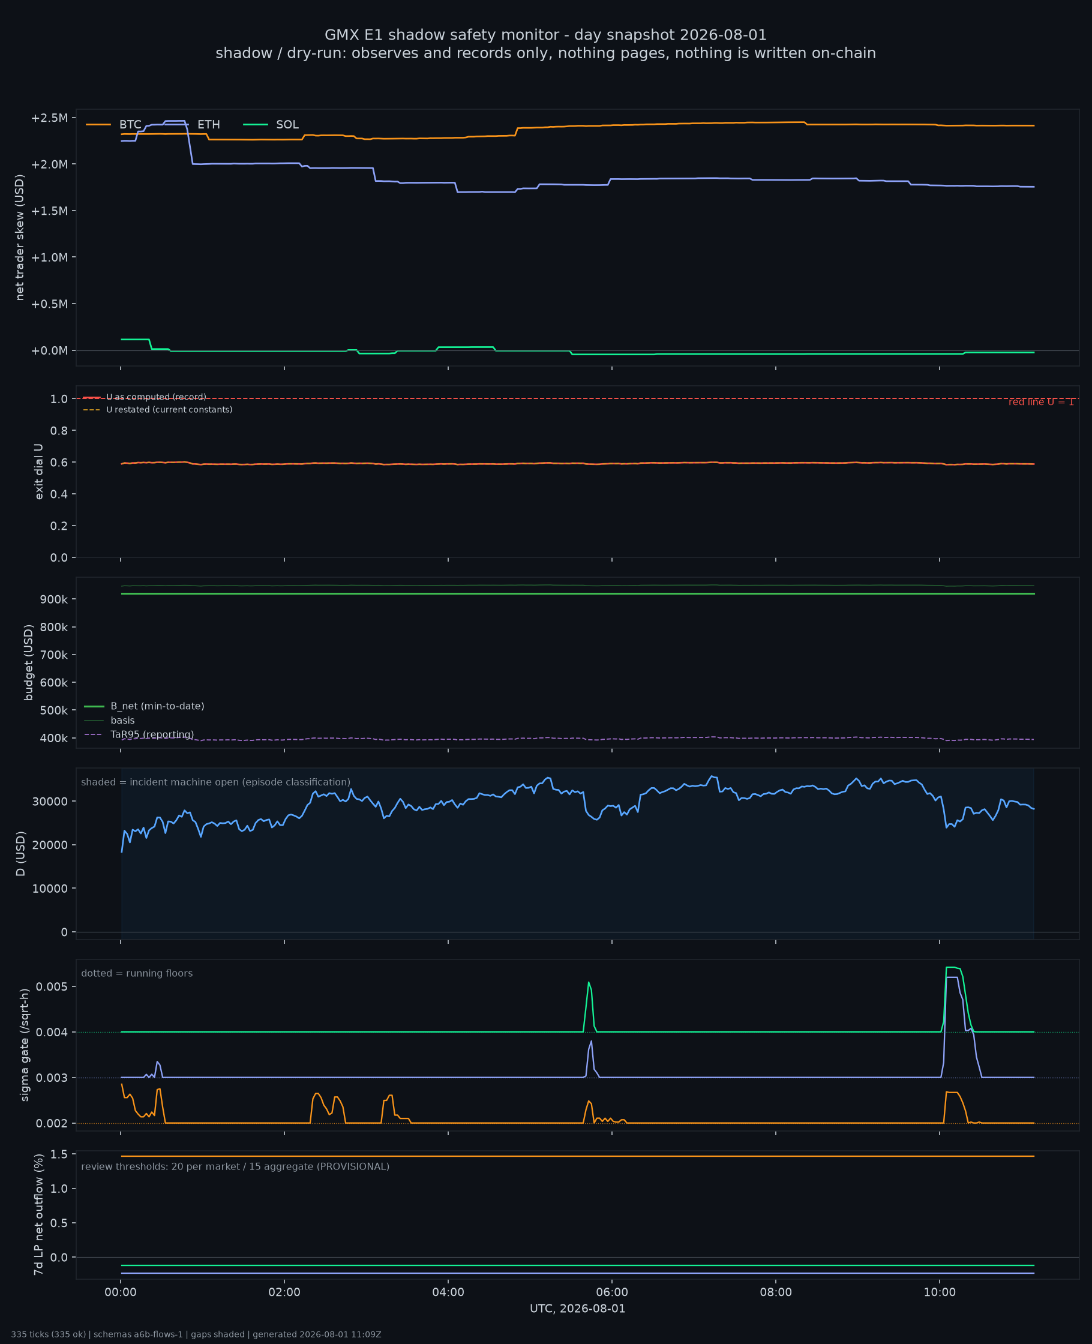This screenshot has width=1092, height=1344.
Task: Click the 'exit dial U' axis label
Action: pos(39,472)
